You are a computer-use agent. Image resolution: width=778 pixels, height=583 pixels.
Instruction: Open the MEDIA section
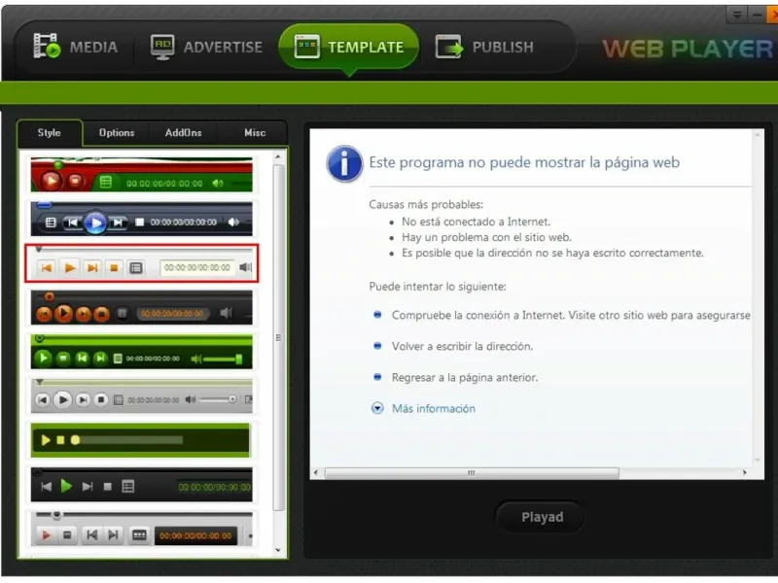point(76,47)
